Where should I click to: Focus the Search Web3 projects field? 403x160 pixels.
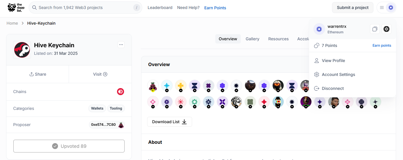85,8
